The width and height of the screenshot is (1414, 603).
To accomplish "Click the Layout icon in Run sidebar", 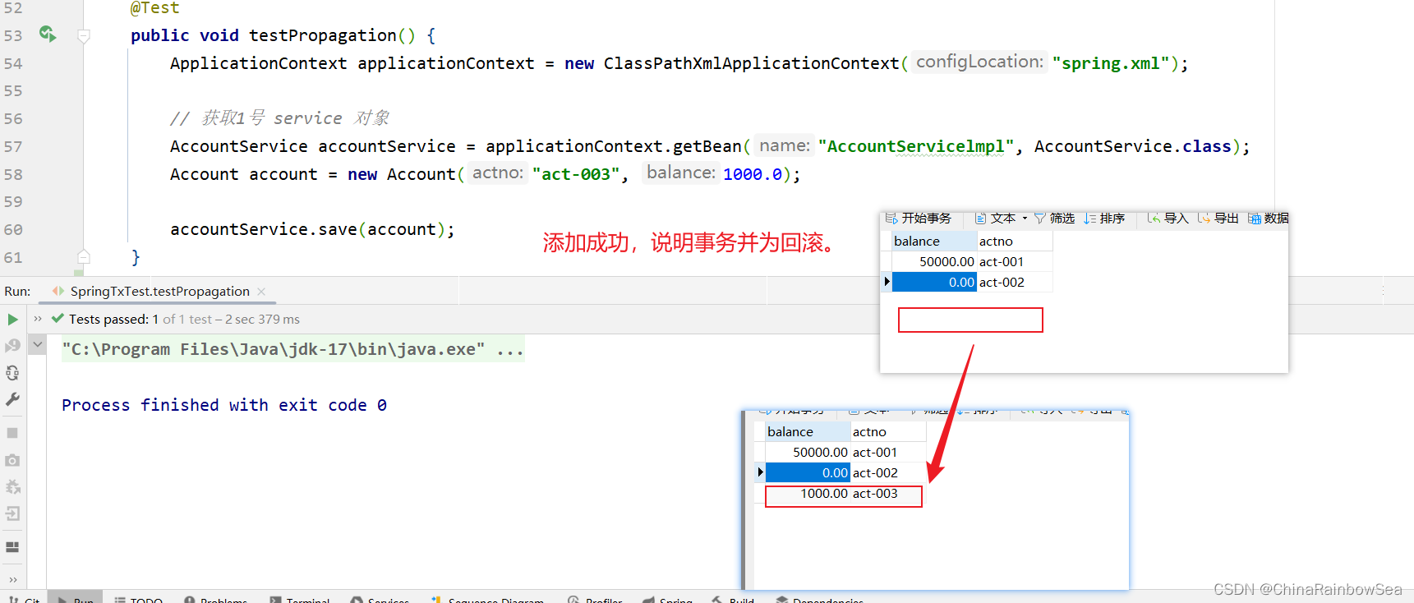I will 12,547.
